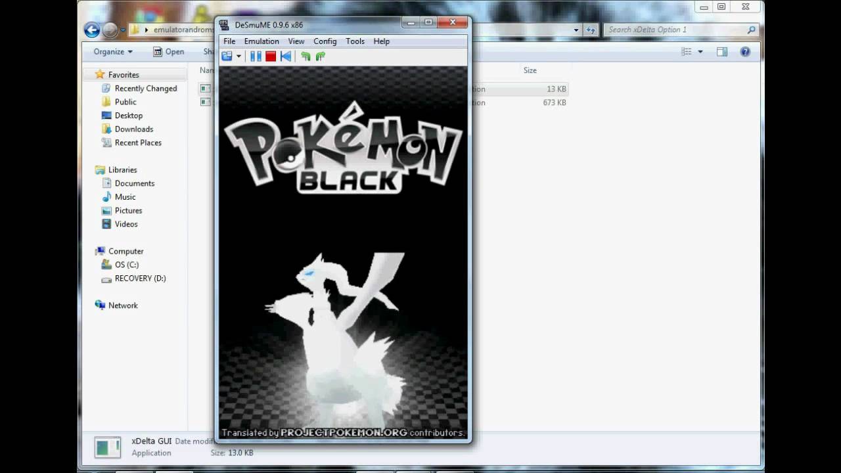
Task: Open the recent ROM dropdown arrow in DeSmuME
Action: coord(239,56)
